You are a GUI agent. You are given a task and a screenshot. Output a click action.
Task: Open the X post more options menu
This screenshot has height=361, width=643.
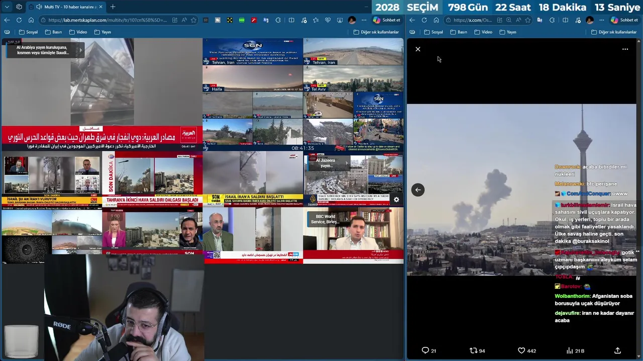[625, 49]
